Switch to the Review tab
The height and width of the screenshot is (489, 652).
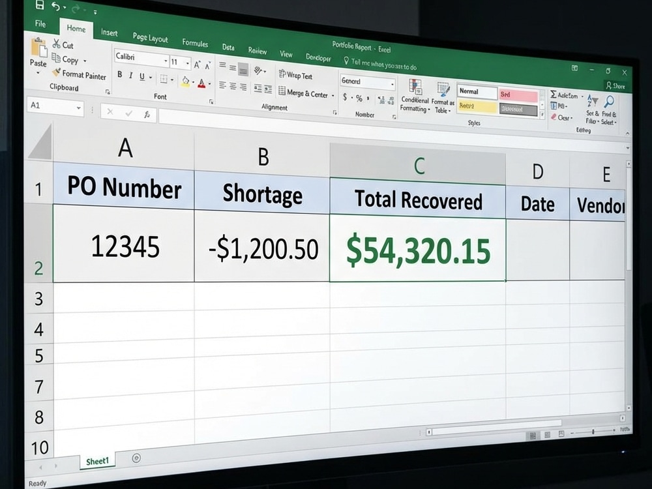pyautogui.click(x=258, y=51)
